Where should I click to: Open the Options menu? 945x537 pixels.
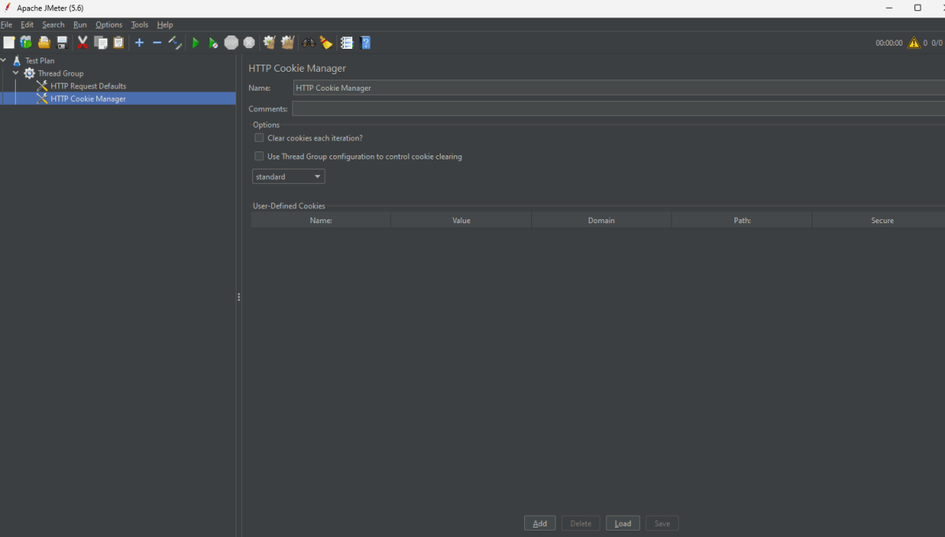[x=109, y=24]
